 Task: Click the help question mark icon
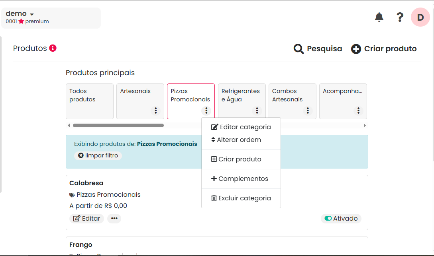pyautogui.click(x=400, y=17)
